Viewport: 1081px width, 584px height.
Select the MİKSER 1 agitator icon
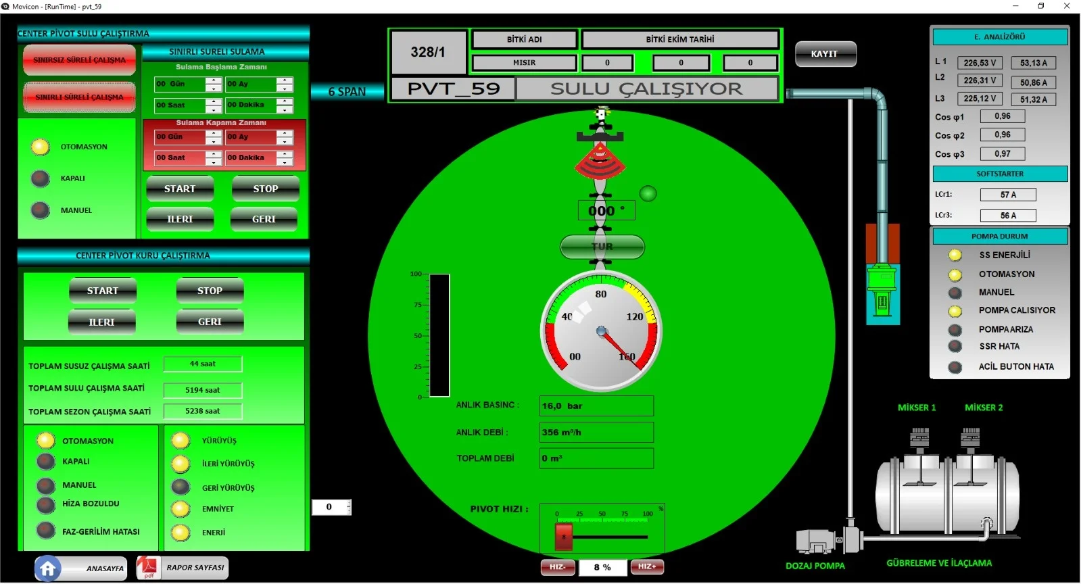pyautogui.click(x=919, y=439)
